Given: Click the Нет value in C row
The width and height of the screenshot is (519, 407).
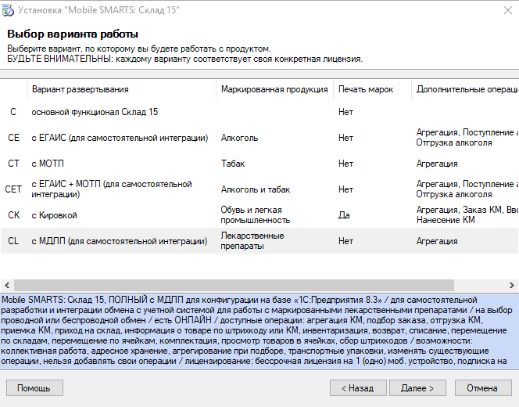Looking at the screenshot, I should tap(345, 112).
